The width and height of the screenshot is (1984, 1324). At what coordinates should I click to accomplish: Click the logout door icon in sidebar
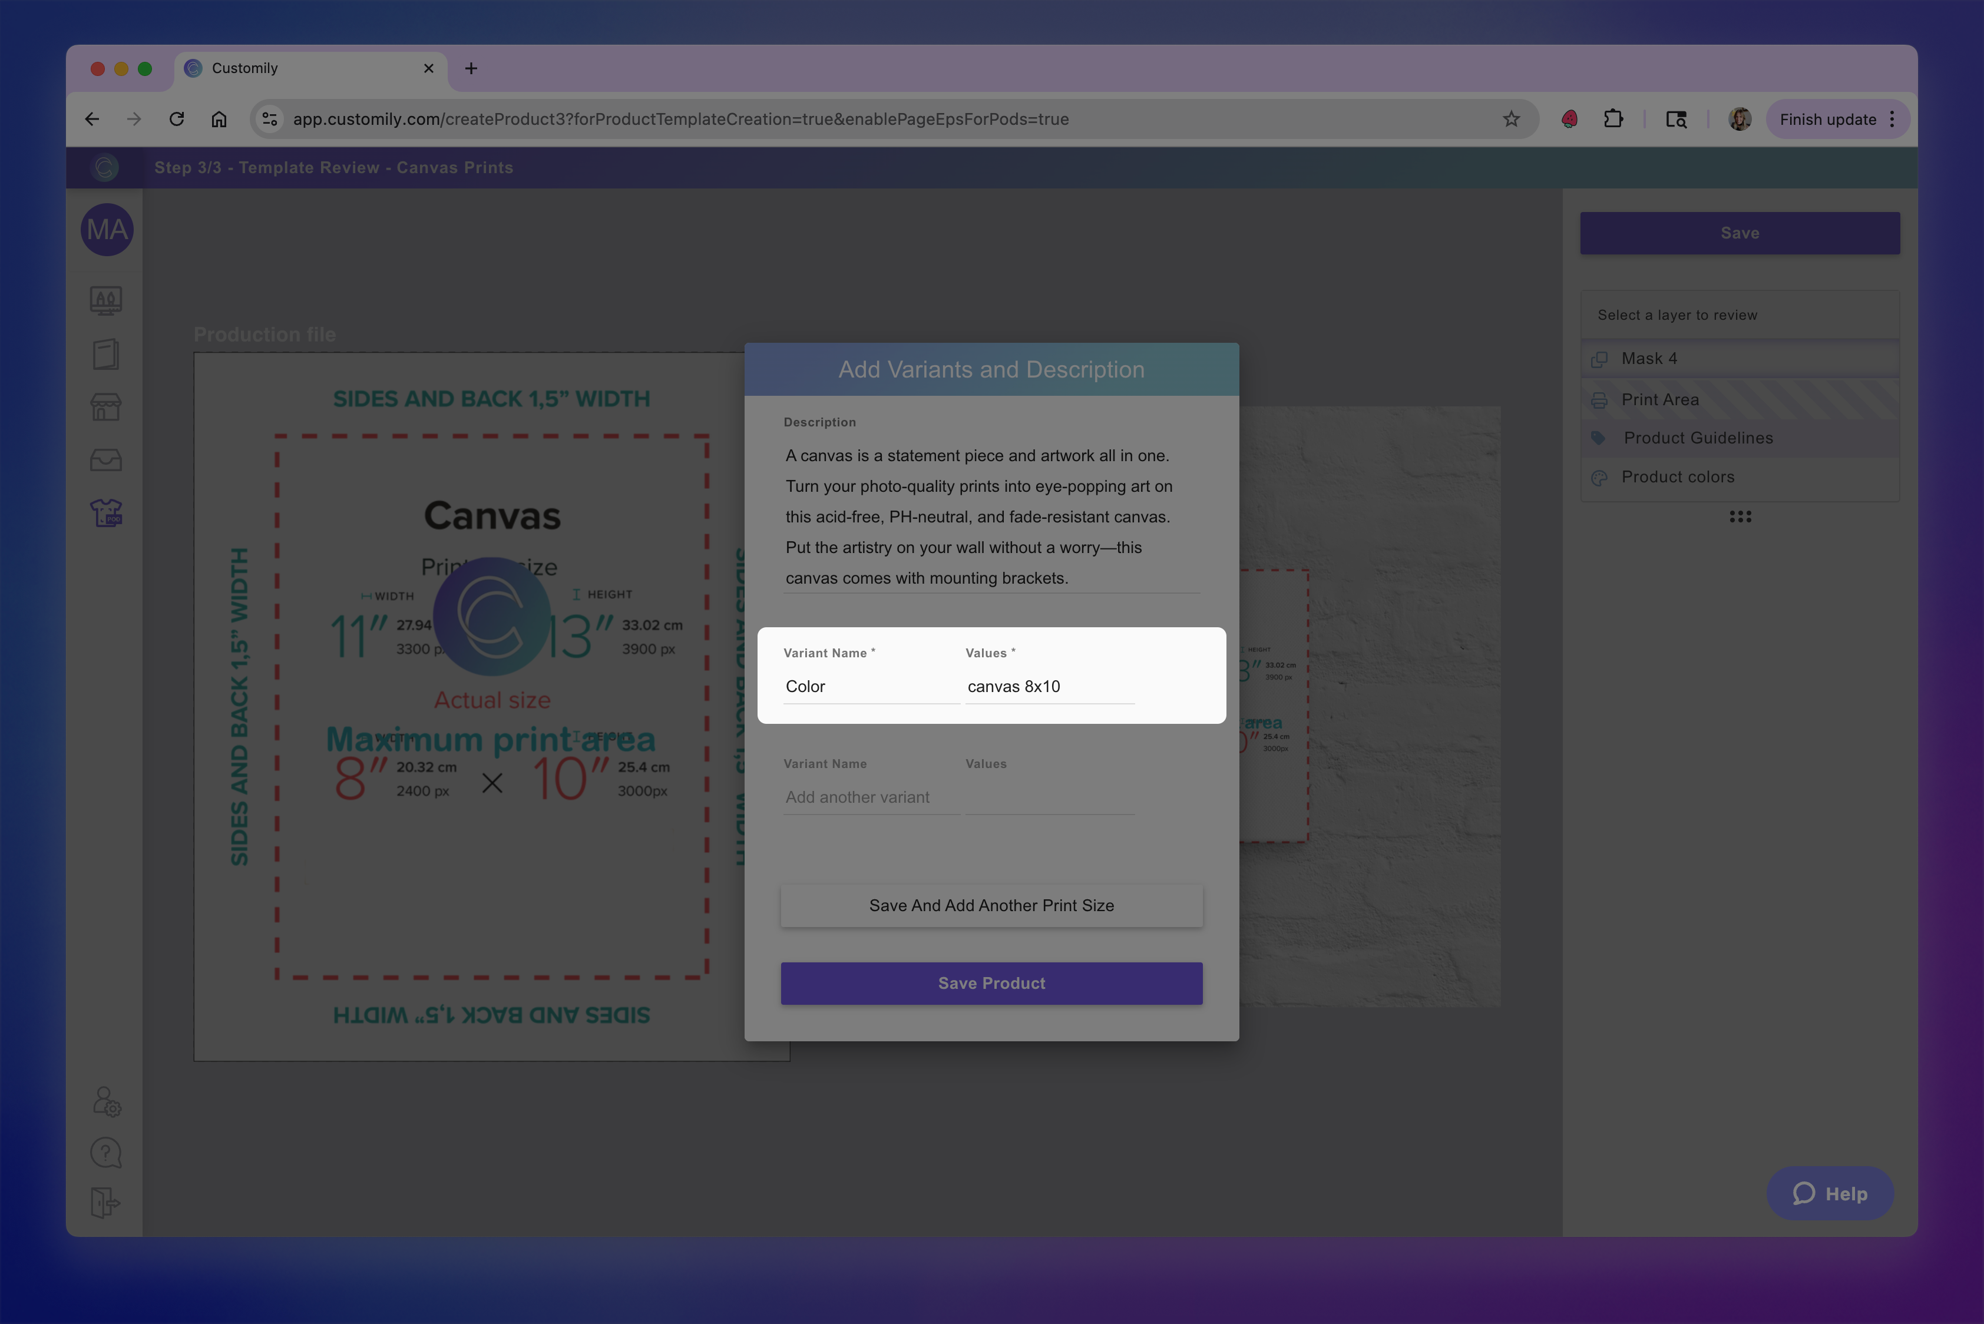coord(105,1203)
